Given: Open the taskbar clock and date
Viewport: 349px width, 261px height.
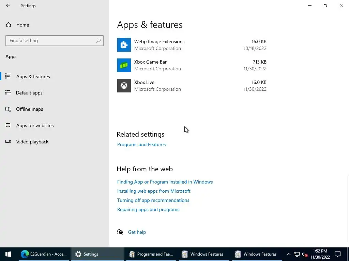Looking at the screenshot, I should point(320,254).
